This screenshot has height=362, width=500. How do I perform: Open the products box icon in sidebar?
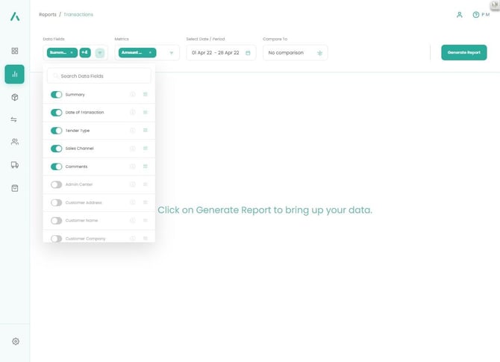point(15,97)
